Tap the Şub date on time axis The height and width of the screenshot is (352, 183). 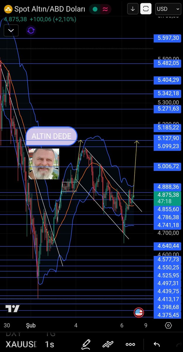click(31, 326)
